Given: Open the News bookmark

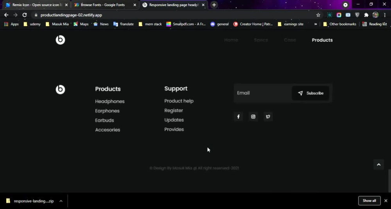Looking at the screenshot, I should (101, 24).
